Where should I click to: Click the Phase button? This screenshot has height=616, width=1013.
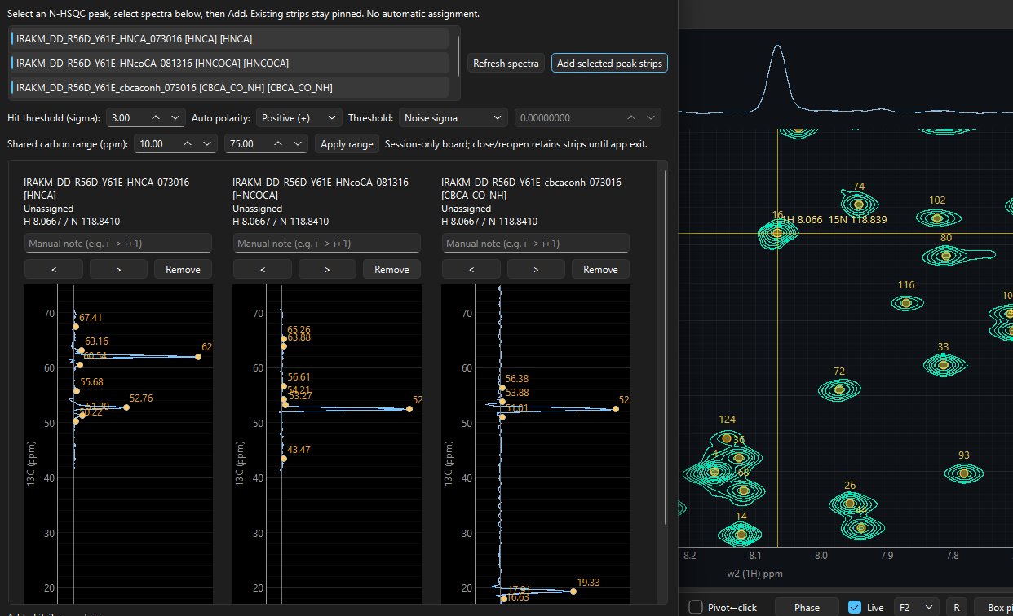807,607
